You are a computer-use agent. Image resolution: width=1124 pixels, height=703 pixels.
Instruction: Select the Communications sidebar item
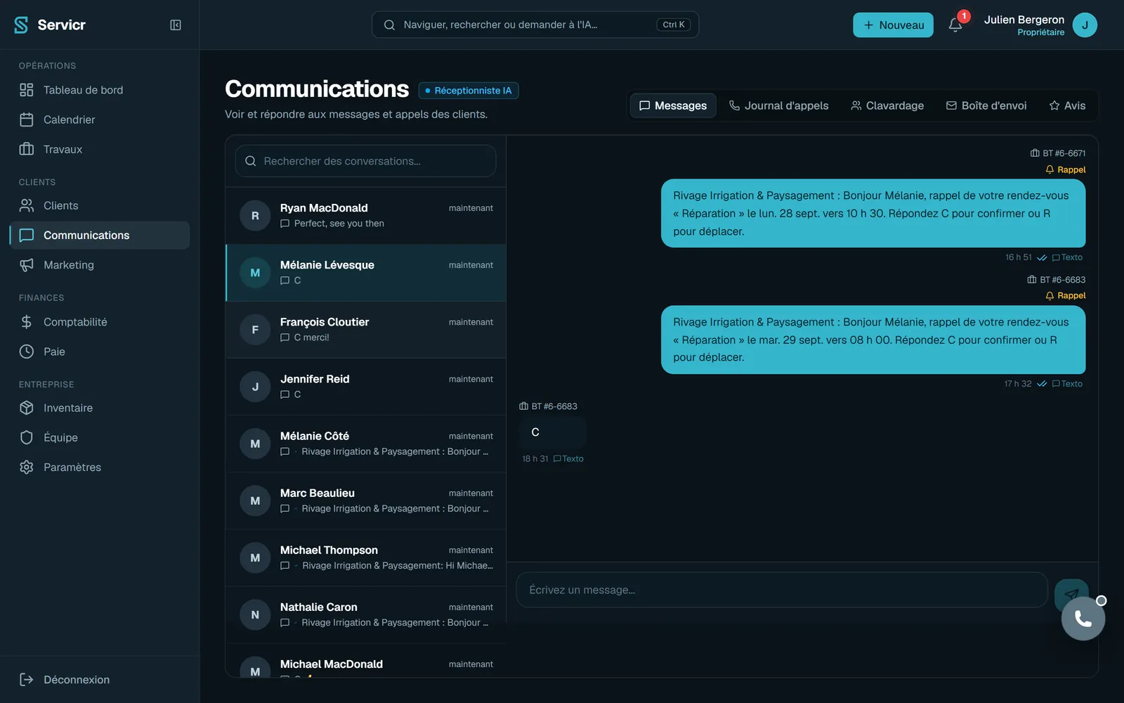tap(99, 236)
